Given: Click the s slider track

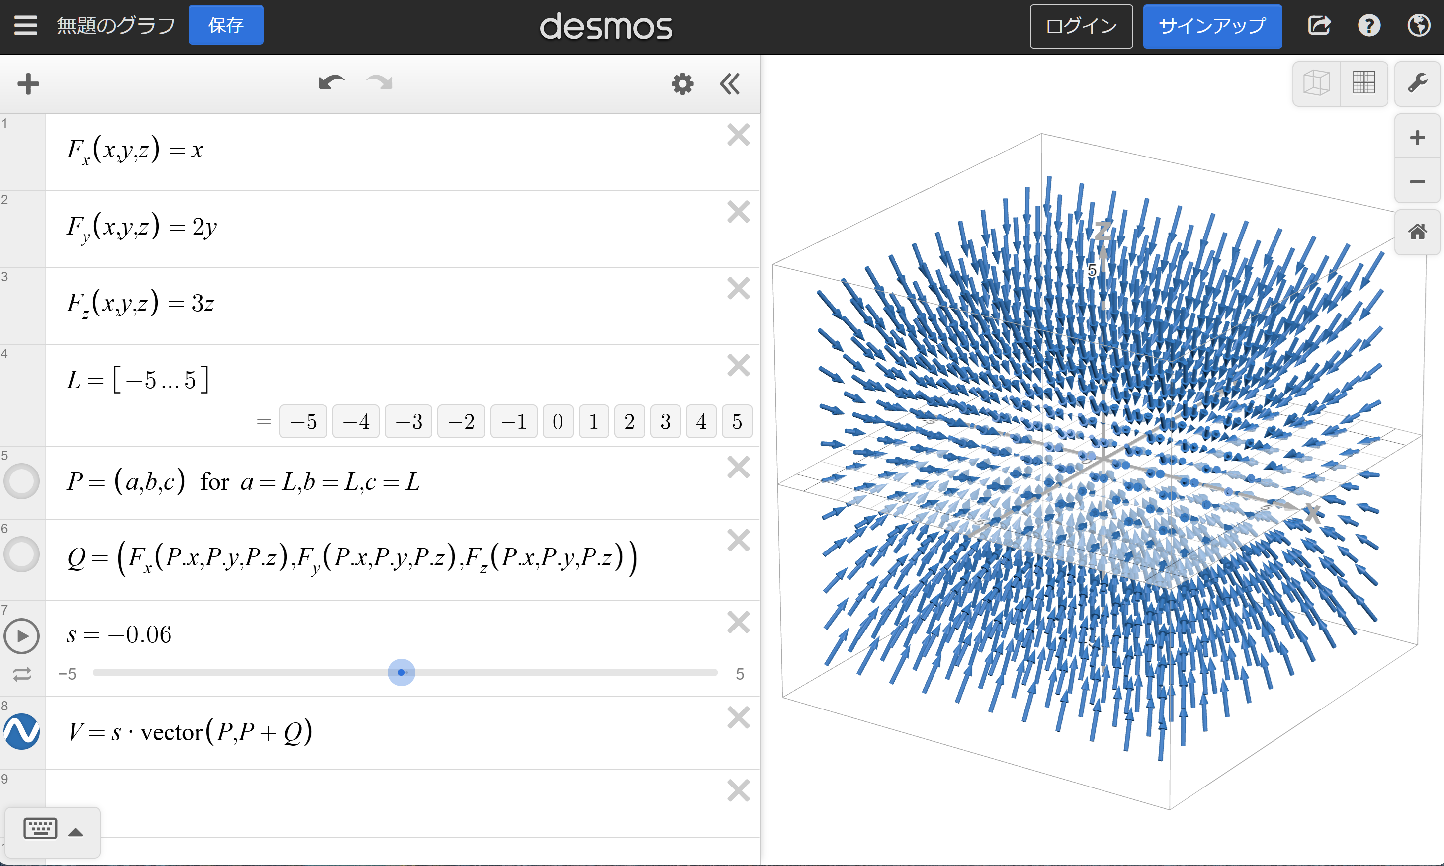Looking at the screenshot, I should click(555, 673).
